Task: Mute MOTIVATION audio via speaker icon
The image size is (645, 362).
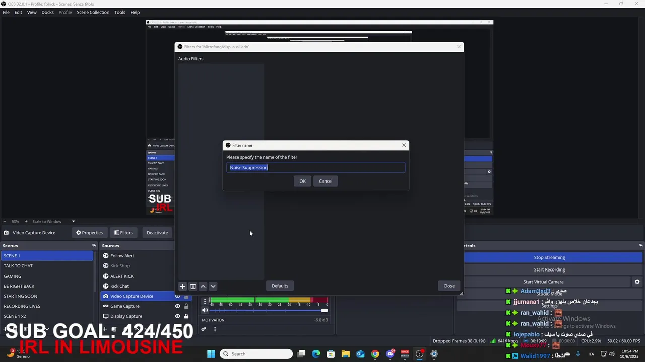Action: (x=205, y=310)
